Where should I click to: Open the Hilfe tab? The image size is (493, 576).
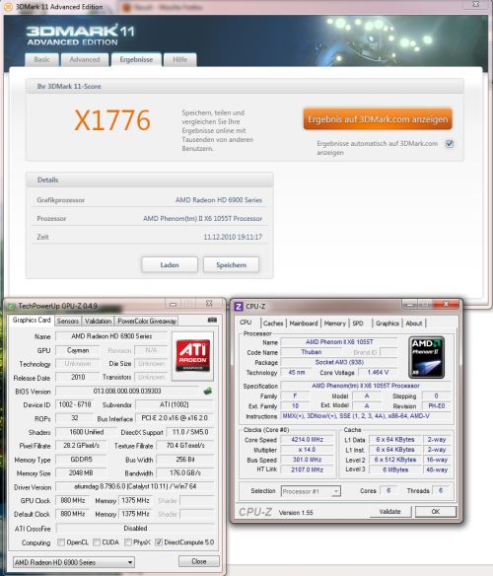click(180, 59)
